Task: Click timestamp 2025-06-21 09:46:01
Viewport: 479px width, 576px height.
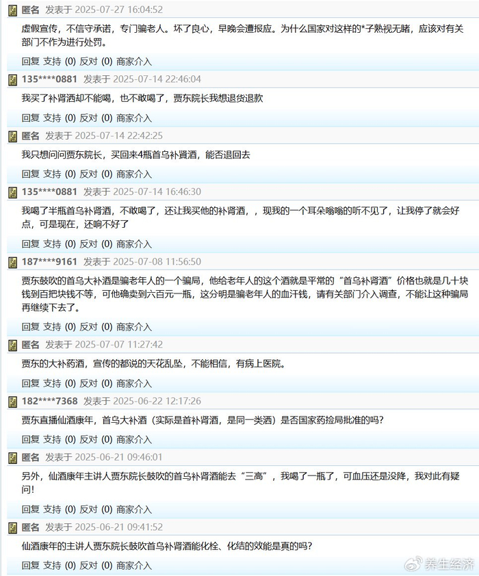Action: [x=118, y=458]
